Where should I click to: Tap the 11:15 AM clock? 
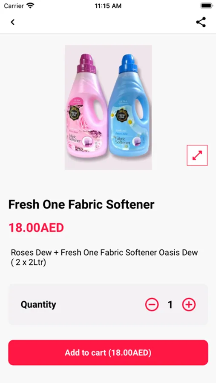point(108,6)
